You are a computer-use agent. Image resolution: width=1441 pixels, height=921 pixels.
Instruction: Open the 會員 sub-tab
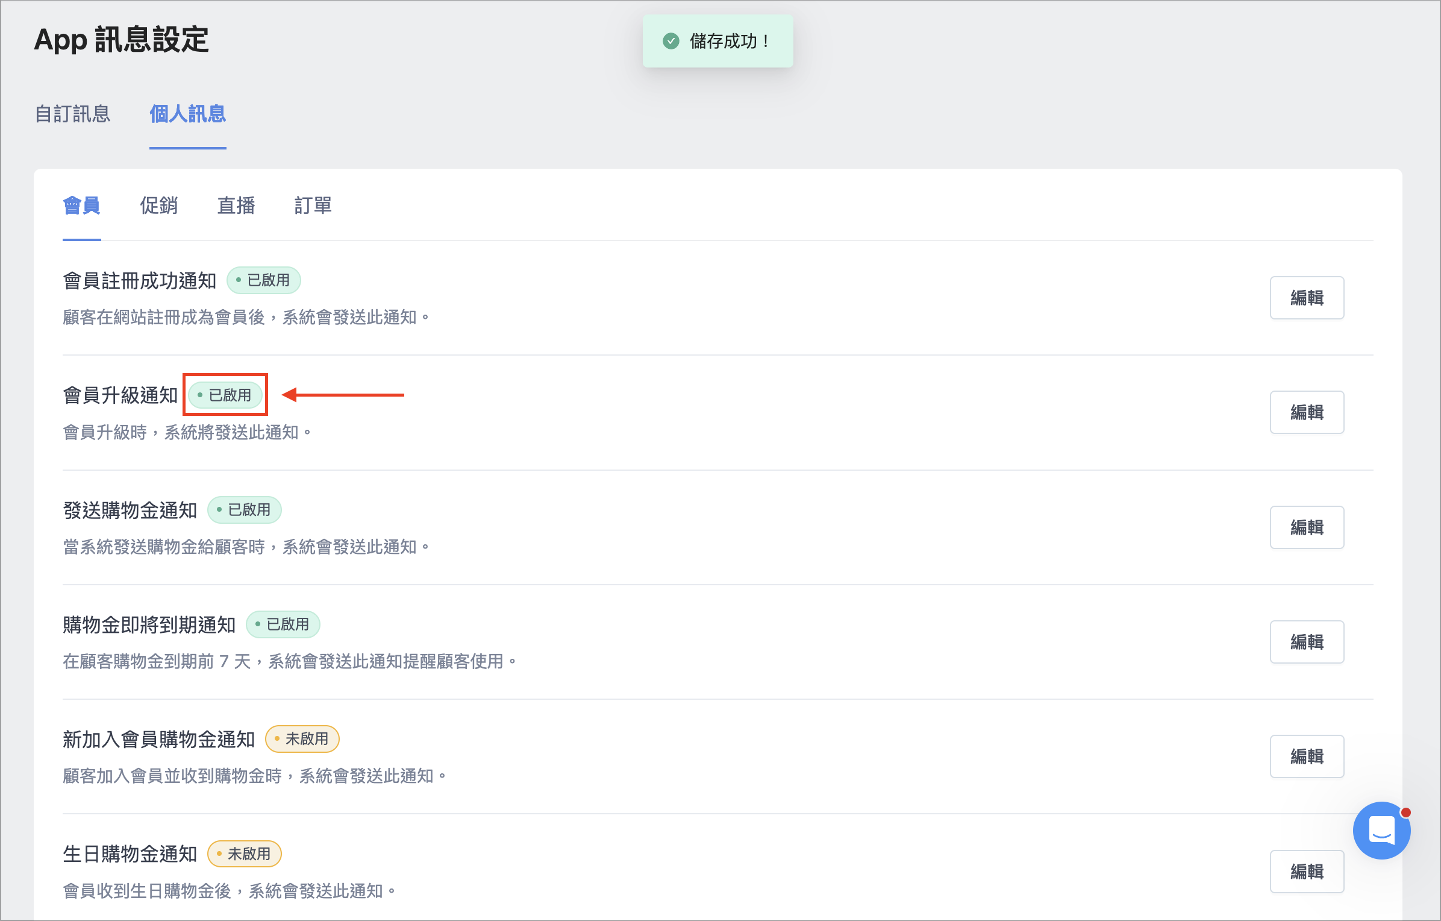coord(82,206)
